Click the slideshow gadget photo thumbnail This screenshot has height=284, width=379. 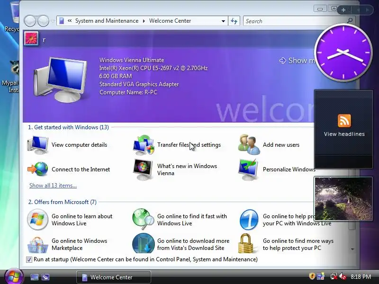point(343,198)
